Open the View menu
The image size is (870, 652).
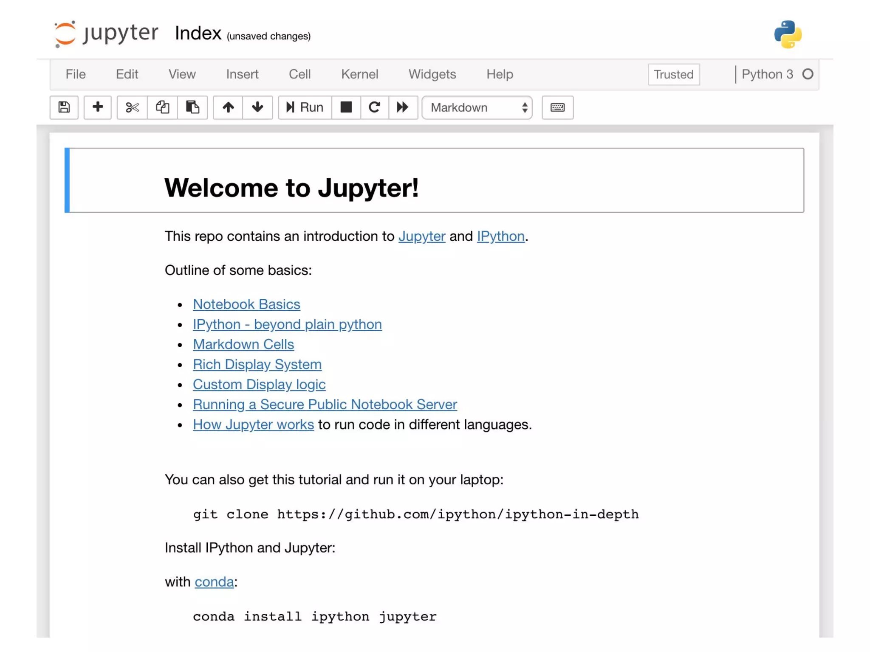pos(182,74)
